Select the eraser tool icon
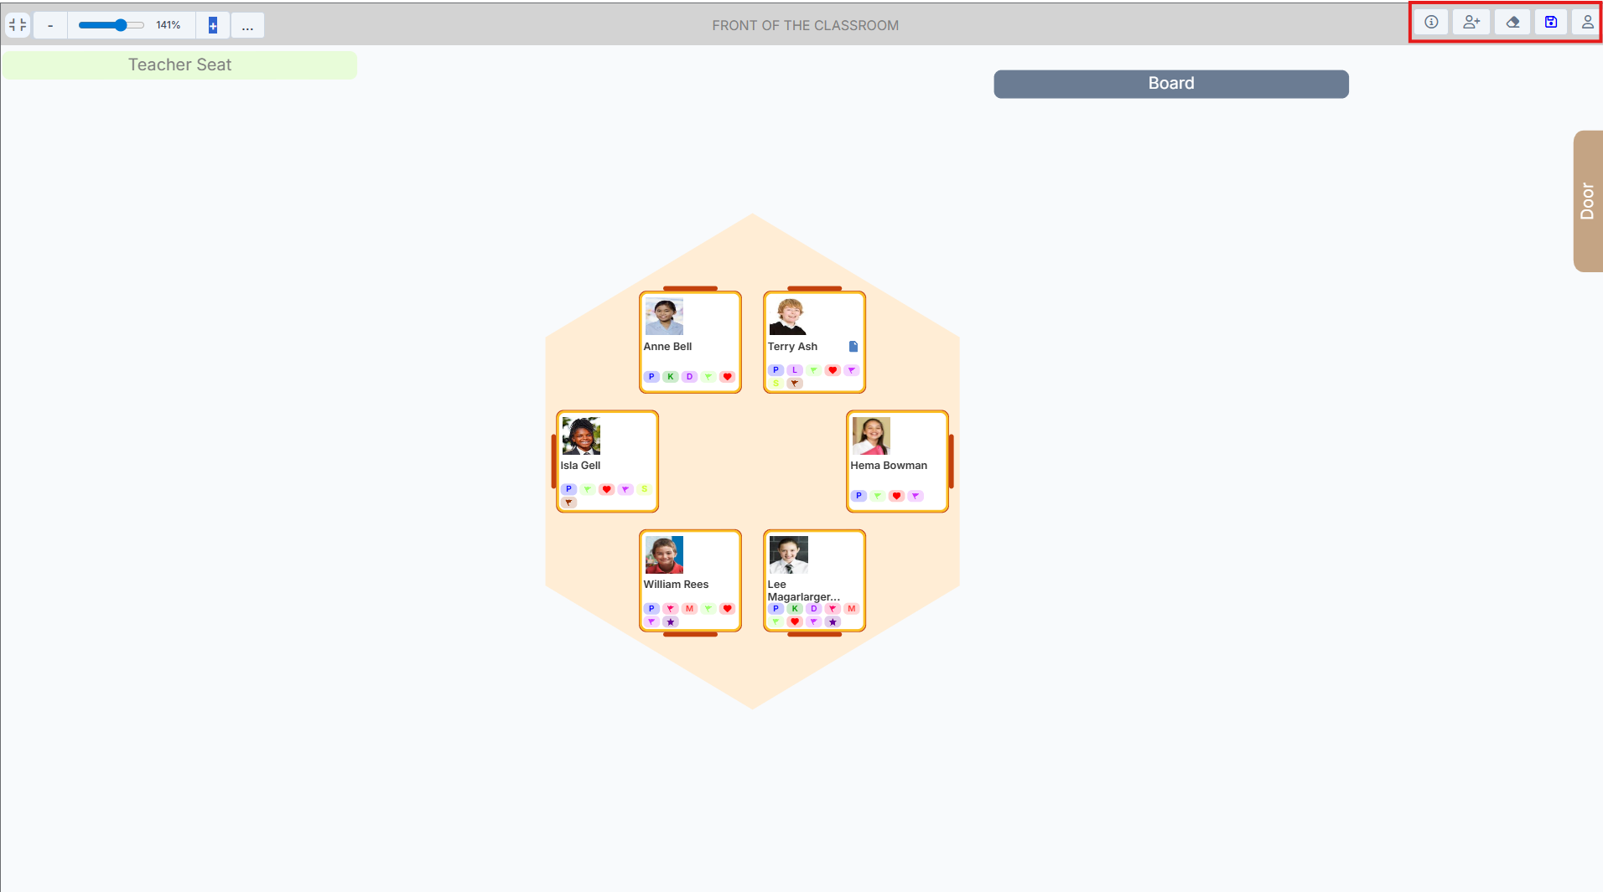1603x892 pixels. tap(1512, 23)
